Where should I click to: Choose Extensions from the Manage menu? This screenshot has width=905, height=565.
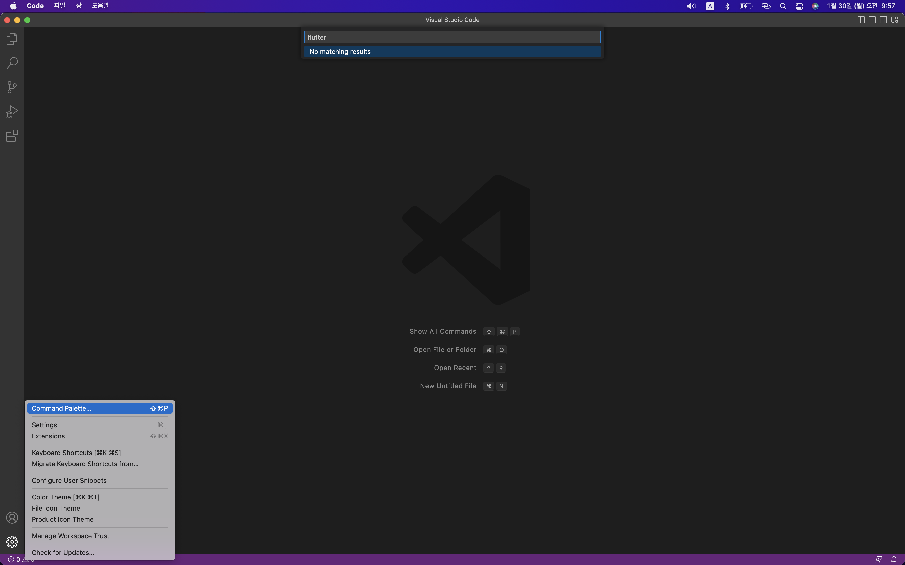pos(100,436)
